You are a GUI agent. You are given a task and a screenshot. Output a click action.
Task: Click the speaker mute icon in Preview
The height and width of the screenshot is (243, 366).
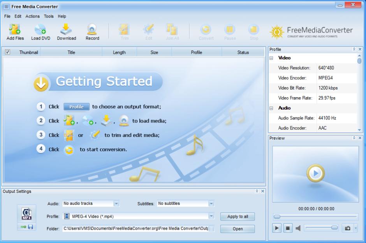point(298,228)
